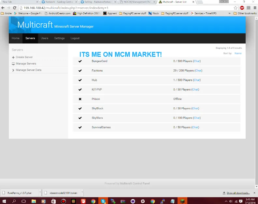Click the BungeeCord online checkmark icon
Screen dimensions: 258x204
[x=80, y=61]
